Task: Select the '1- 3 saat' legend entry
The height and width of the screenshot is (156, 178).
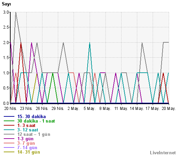Action: point(26,126)
